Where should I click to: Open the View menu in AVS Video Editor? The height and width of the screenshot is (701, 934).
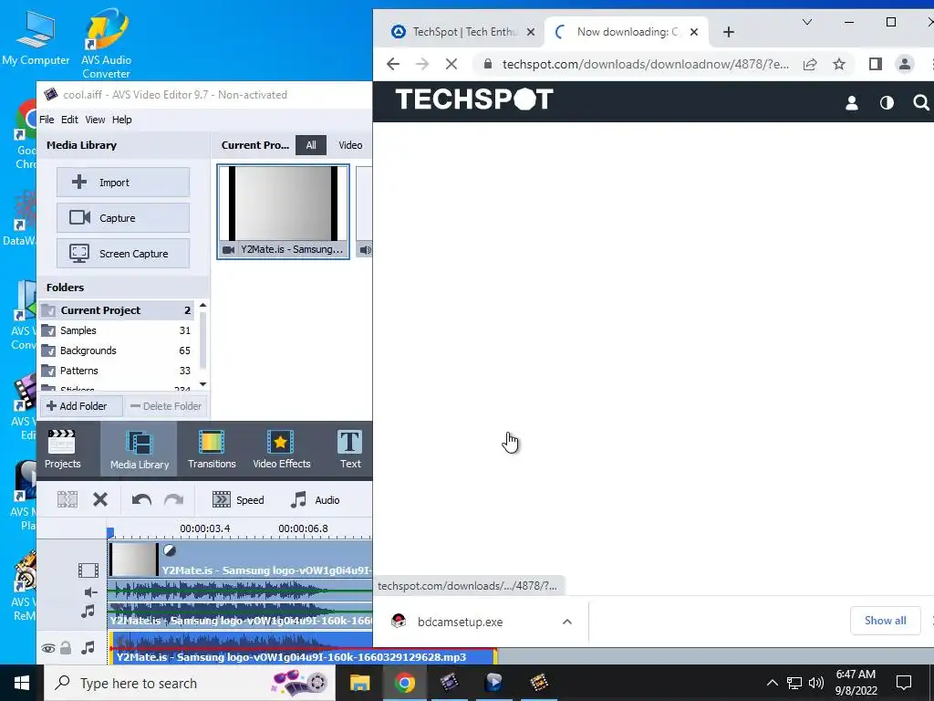click(95, 120)
